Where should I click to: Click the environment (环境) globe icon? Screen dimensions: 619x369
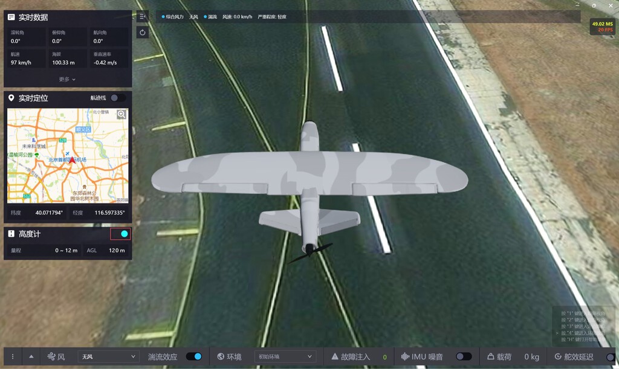click(221, 357)
